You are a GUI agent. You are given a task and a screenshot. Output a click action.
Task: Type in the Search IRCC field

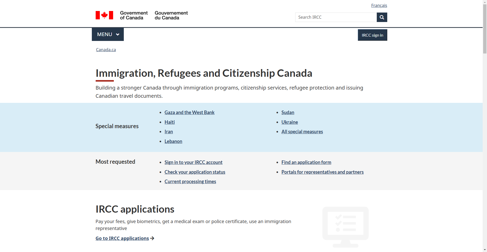tap(336, 17)
